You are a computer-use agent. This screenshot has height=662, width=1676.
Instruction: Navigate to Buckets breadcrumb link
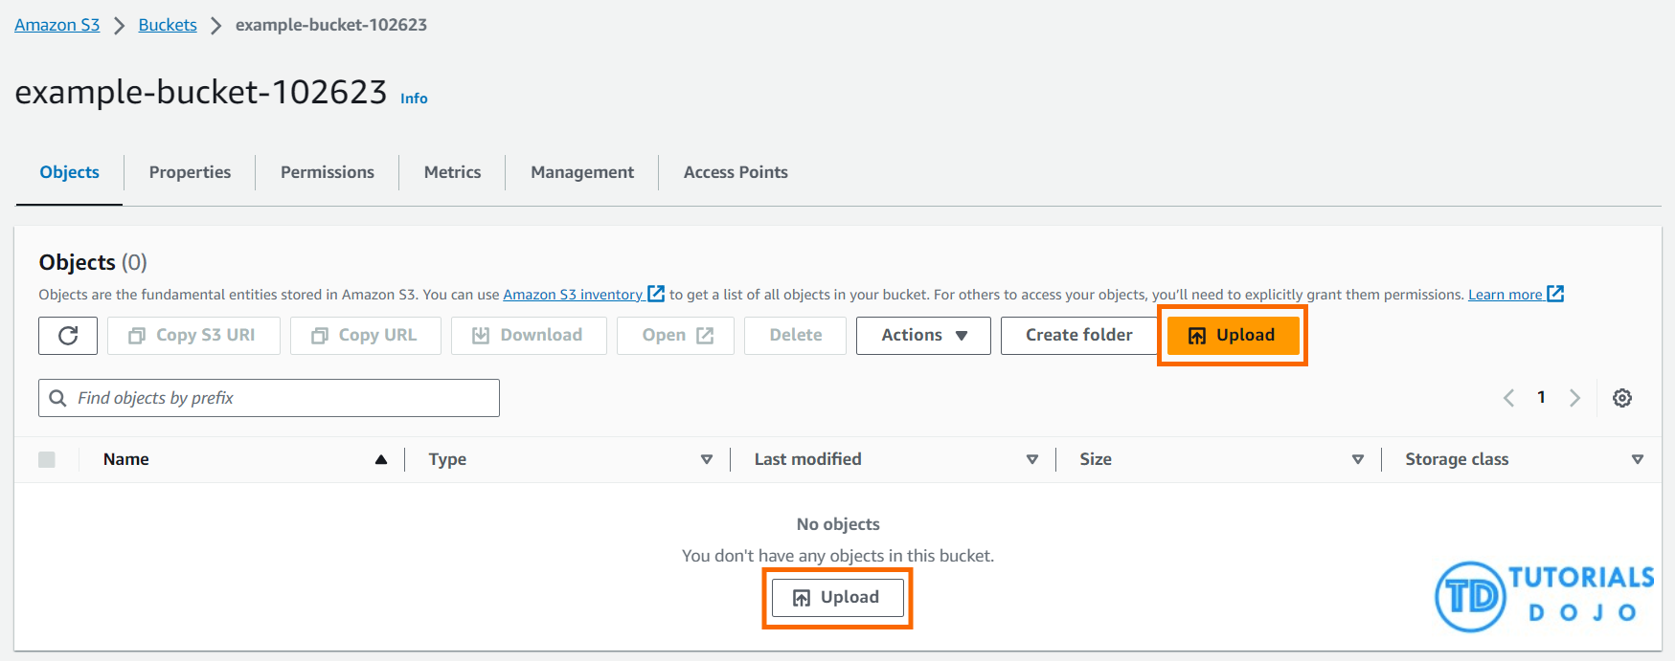click(x=168, y=25)
